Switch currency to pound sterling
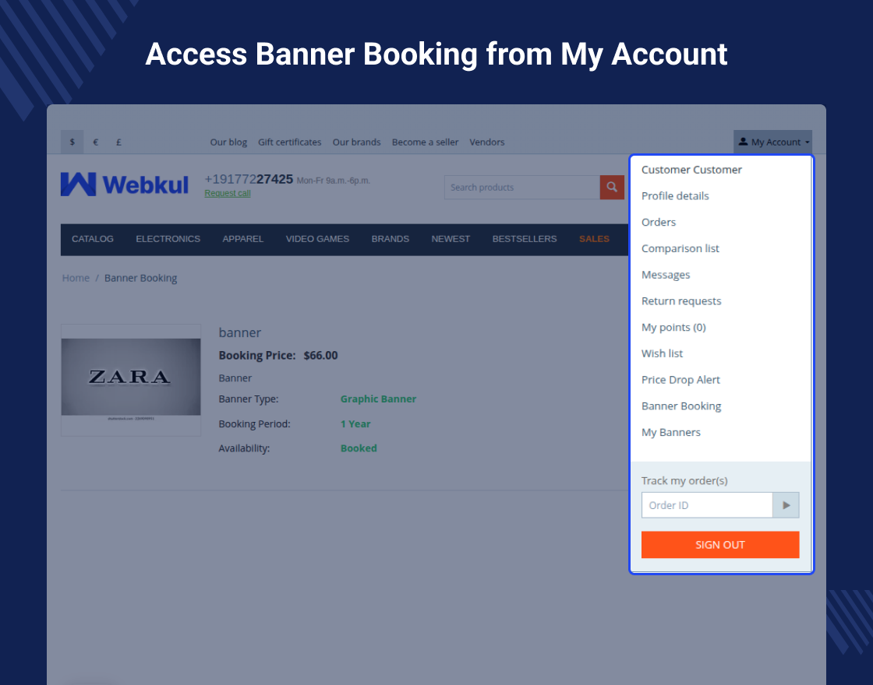The image size is (873, 685). [x=118, y=142]
